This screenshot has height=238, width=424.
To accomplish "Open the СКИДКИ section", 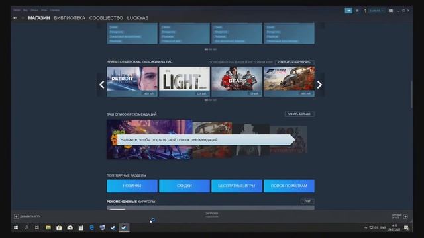I will point(184,186).
